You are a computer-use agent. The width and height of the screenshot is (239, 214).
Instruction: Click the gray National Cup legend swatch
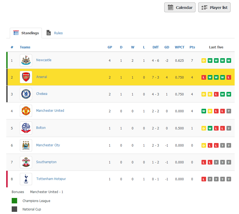[x=14, y=209]
